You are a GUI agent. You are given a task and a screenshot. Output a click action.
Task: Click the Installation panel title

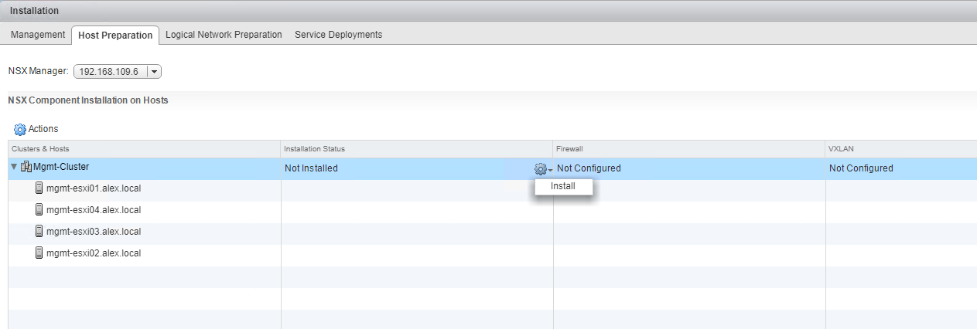pyautogui.click(x=34, y=11)
